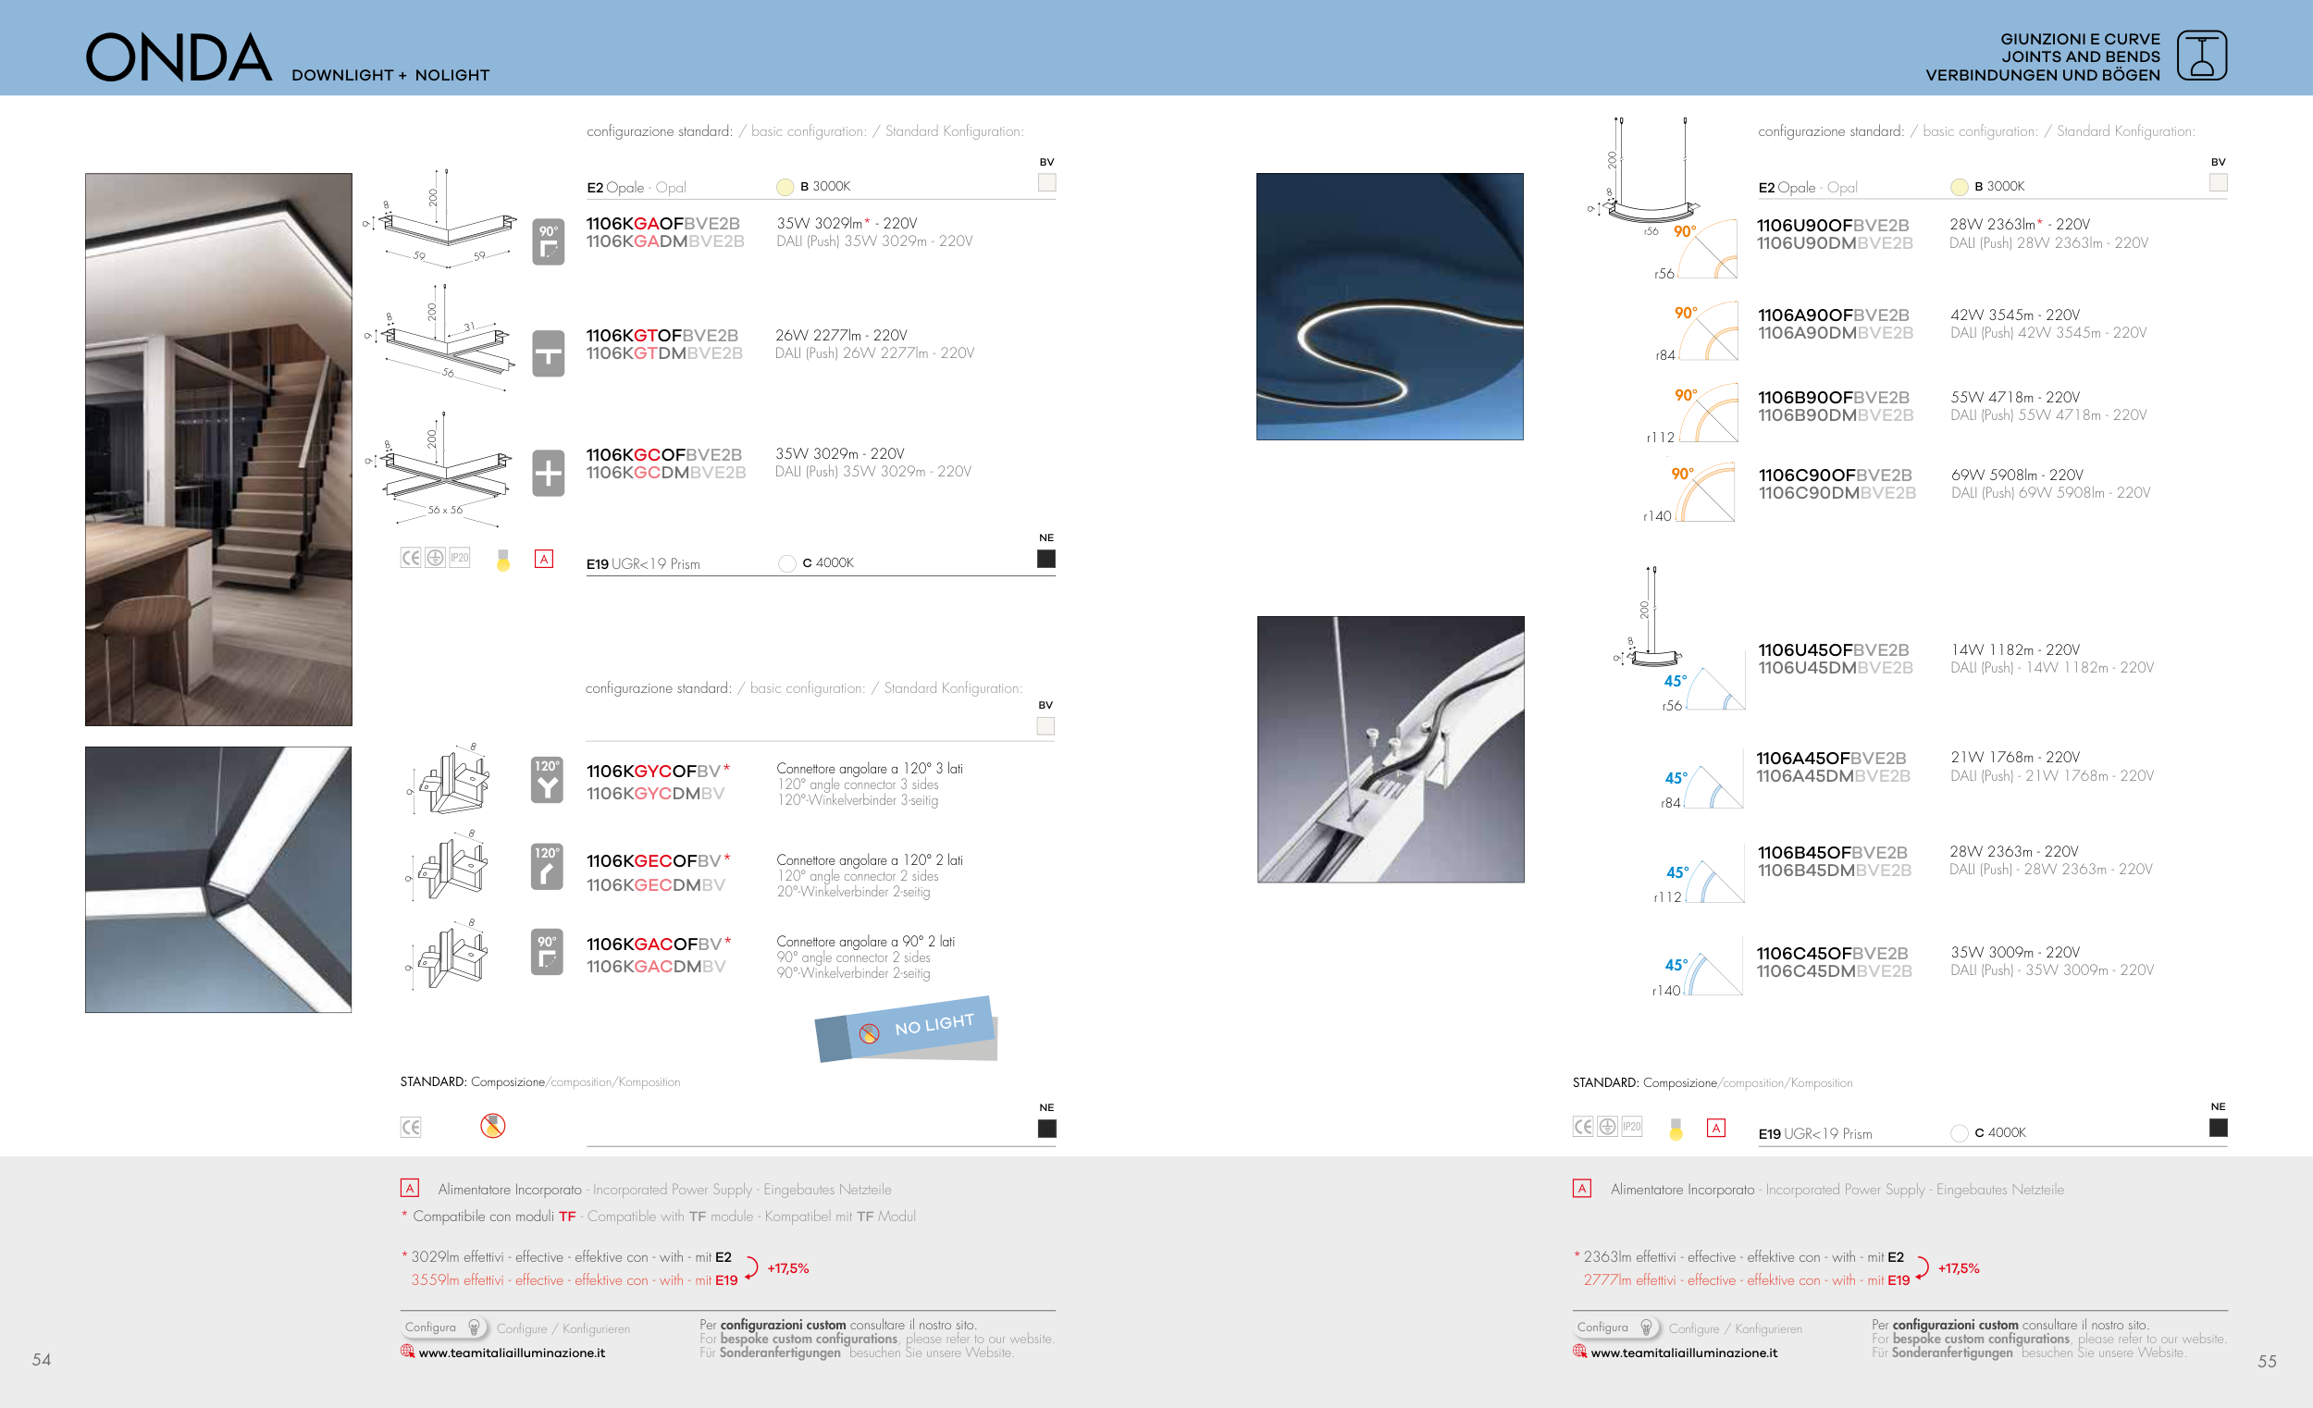Click the plus cross-junction icon
Screen dimensions: 2313x1408
(549, 473)
